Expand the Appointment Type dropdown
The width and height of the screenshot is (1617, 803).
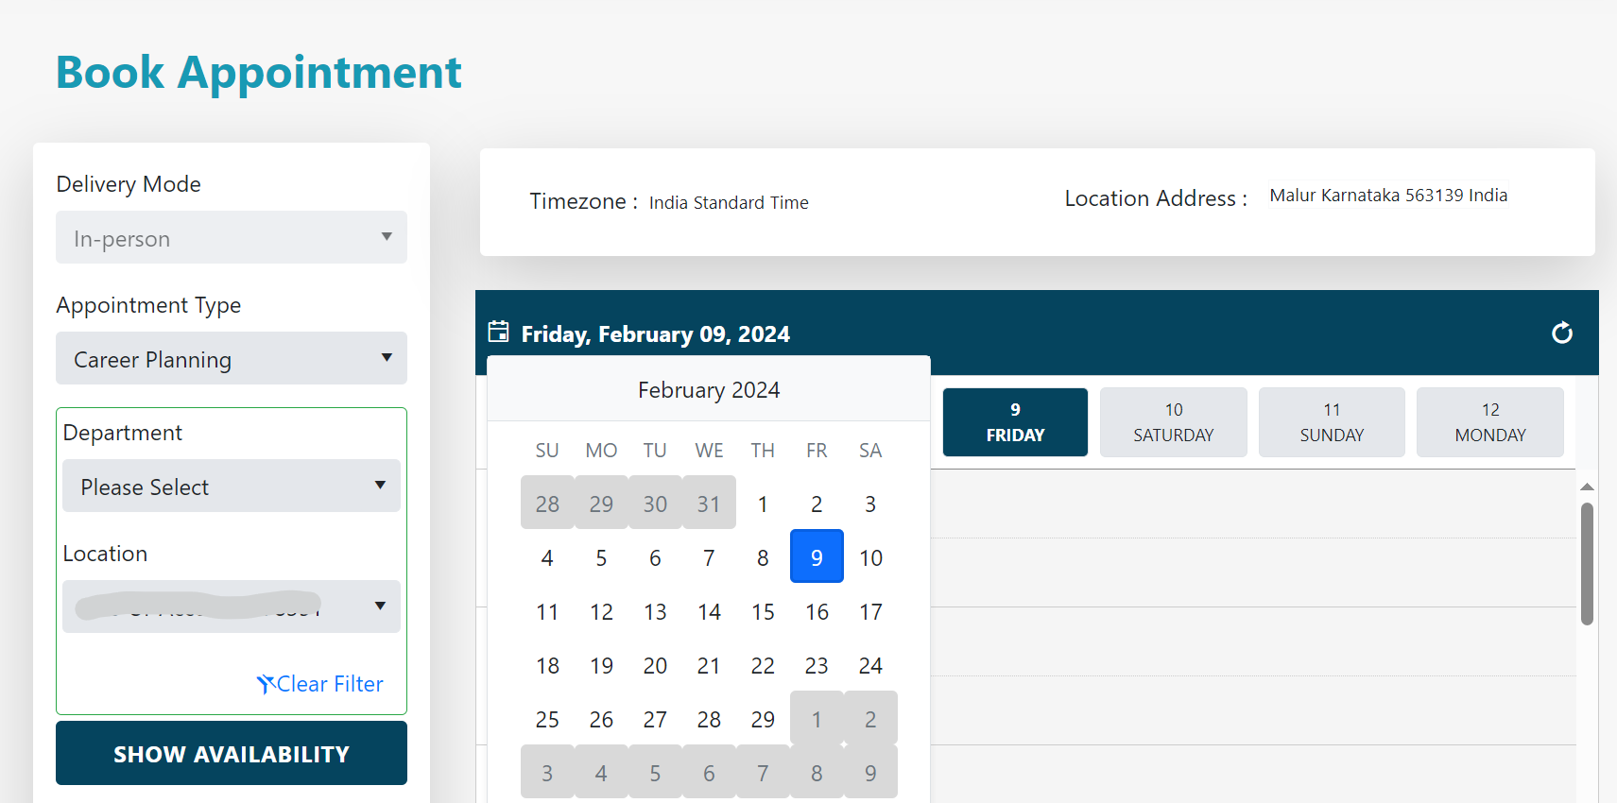tap(232, 359)
